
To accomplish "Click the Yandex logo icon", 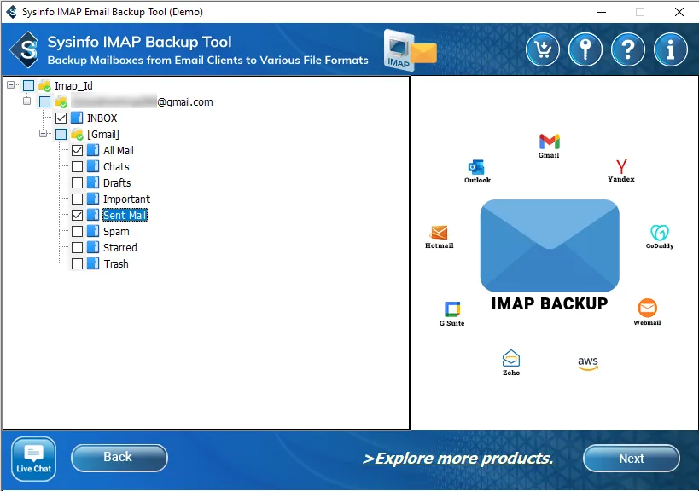I will coord(621,167).
